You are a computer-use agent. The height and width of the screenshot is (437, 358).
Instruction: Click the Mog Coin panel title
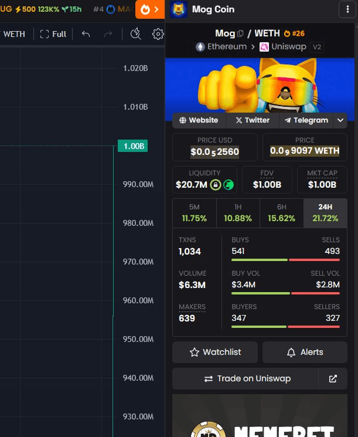pos(213,9)
